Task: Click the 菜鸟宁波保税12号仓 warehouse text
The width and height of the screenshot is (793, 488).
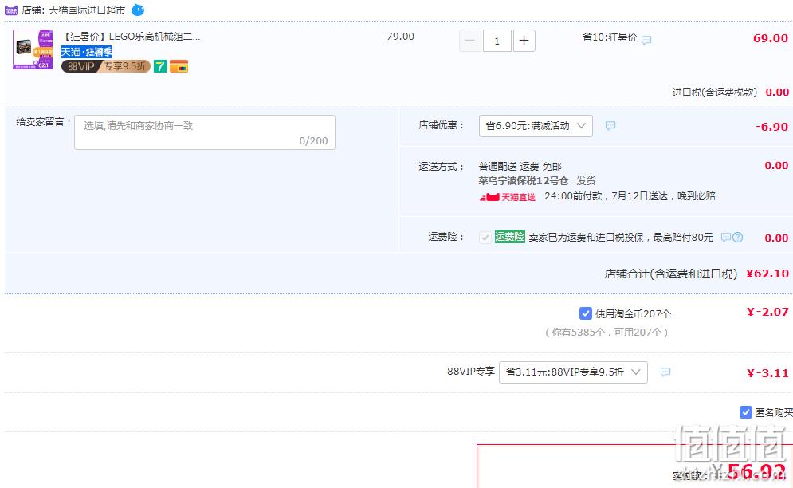Action: coord(524,181)
